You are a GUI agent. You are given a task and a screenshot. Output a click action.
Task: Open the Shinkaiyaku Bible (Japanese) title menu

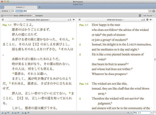[38, 20]
